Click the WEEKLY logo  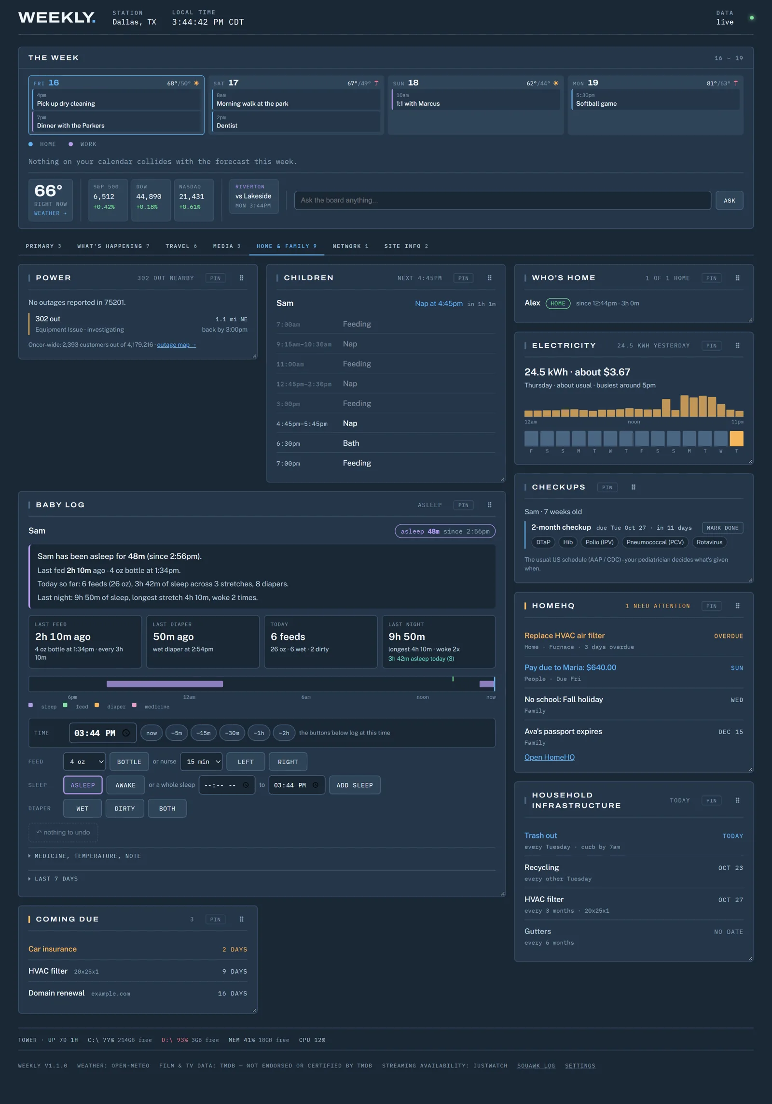(57, 18)
